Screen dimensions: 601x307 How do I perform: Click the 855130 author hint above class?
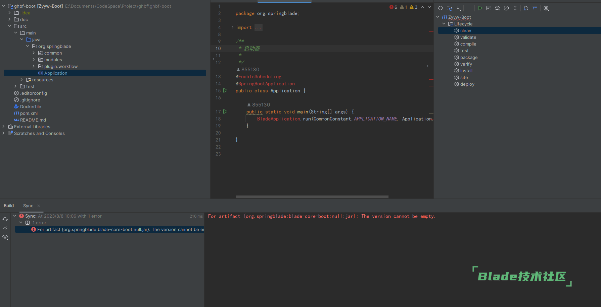(248, 70)
